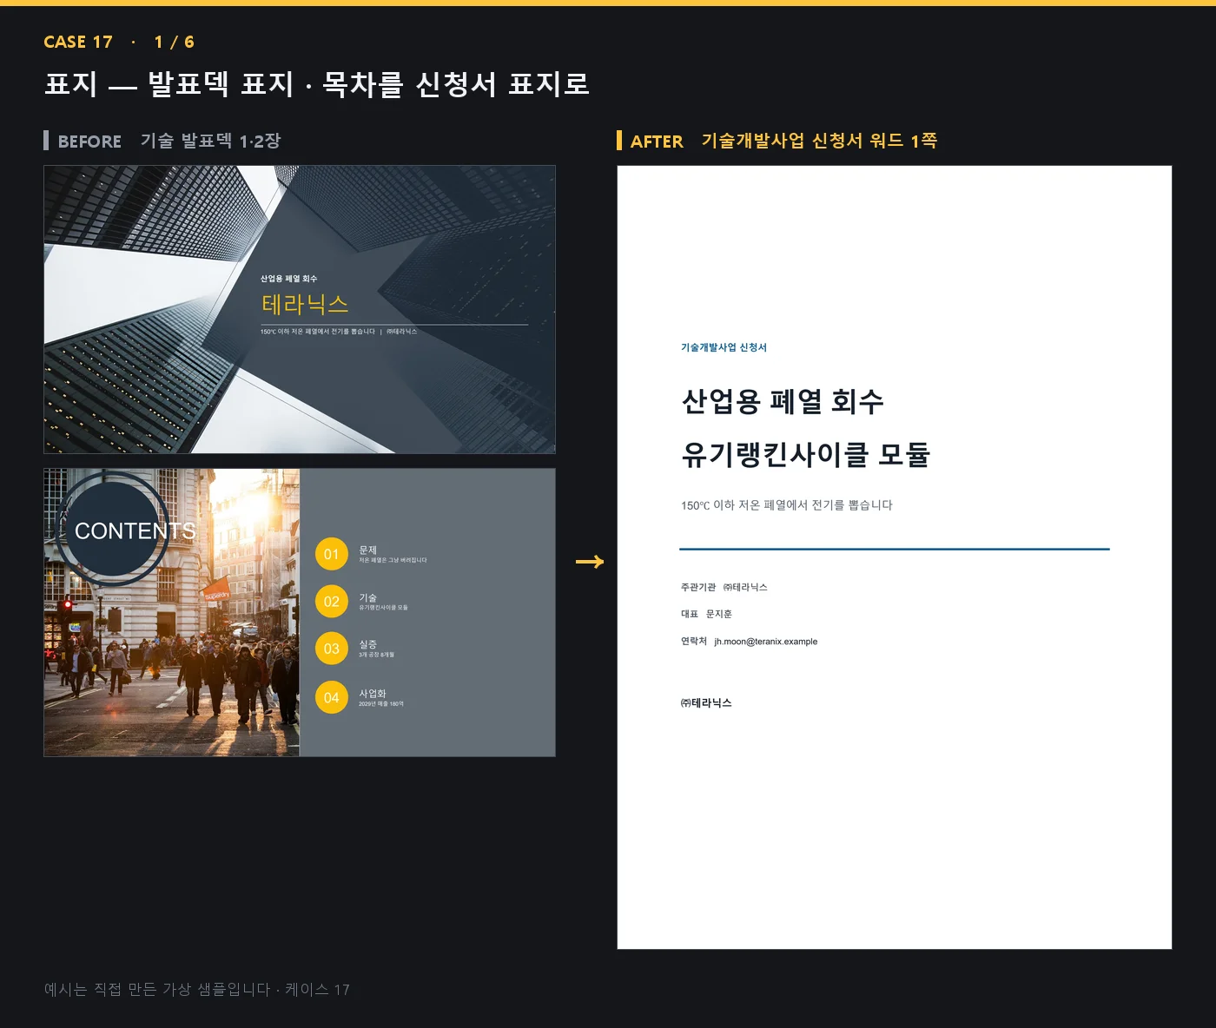Click the CONTENTS circle emblem

coord(111,530)
